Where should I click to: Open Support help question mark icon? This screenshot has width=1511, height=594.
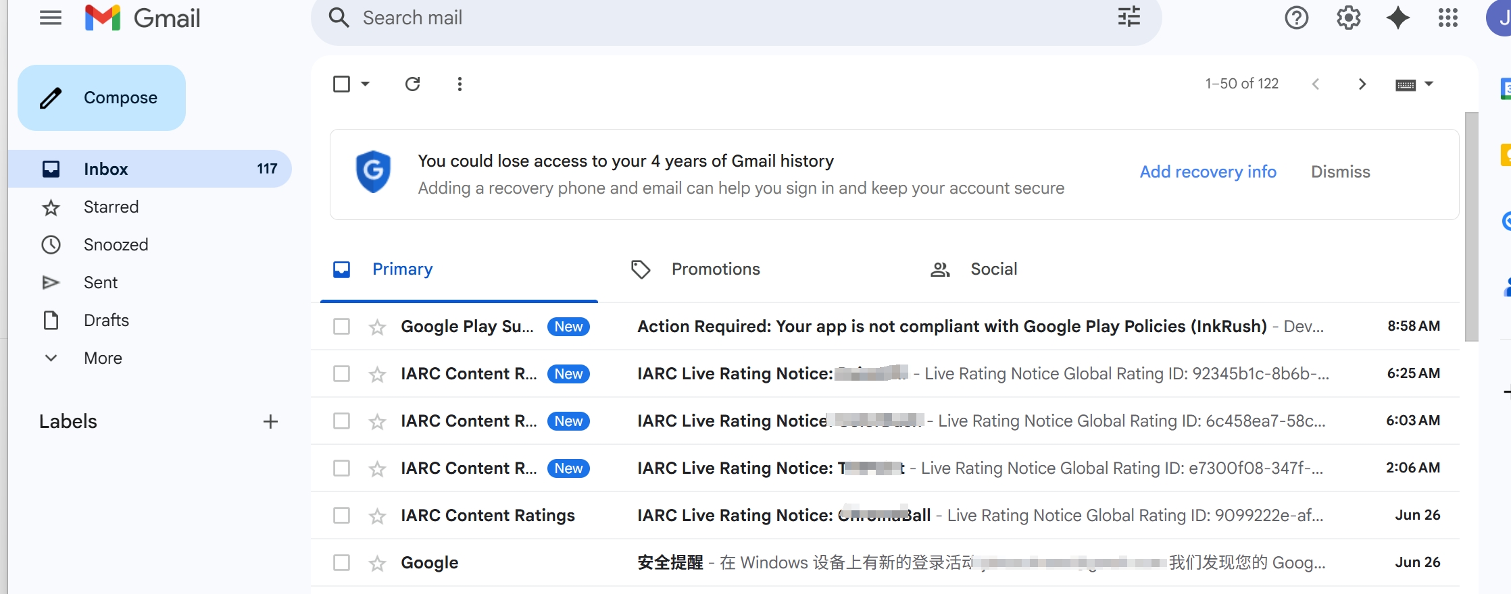coord(1296,18)
